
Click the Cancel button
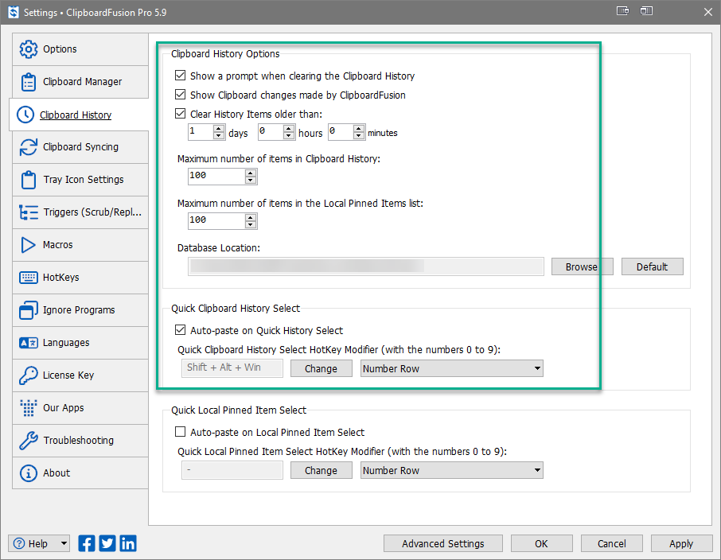click(611, 544)
